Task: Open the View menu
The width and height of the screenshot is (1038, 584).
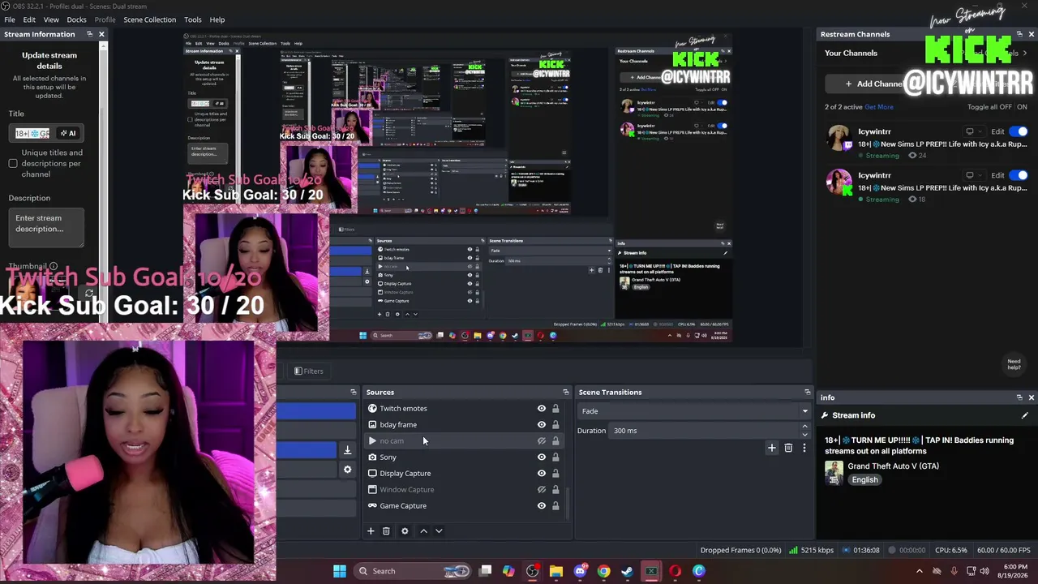Action: 51,19
